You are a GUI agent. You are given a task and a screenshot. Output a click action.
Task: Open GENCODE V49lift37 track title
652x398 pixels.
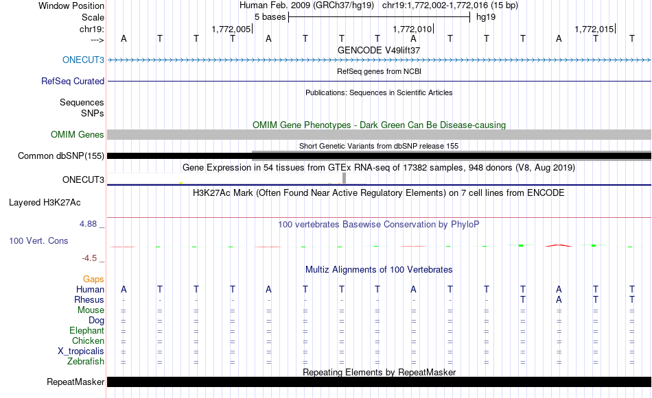[379, 50]
